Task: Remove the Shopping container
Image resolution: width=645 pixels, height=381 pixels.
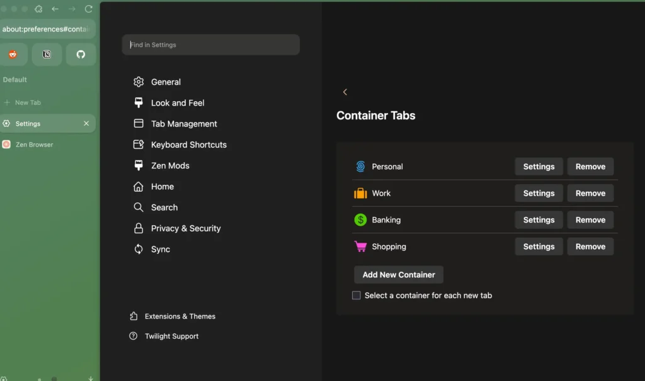Action: tap(590, 246)
